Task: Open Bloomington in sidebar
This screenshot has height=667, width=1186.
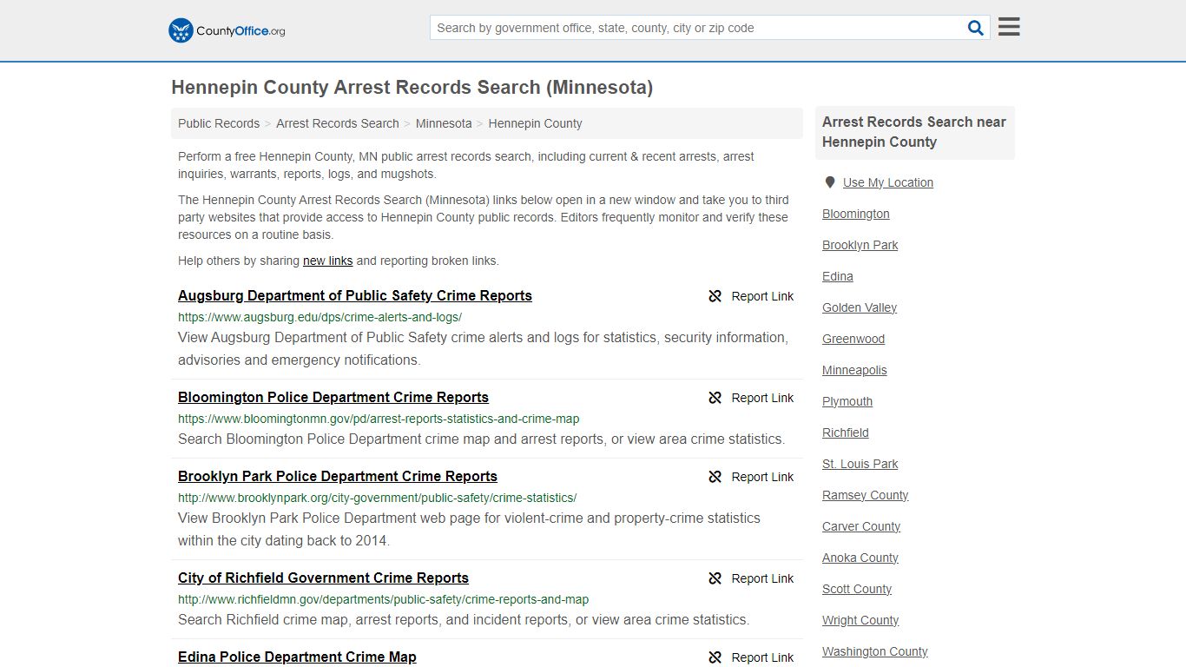Action: (x=856, y=214)
